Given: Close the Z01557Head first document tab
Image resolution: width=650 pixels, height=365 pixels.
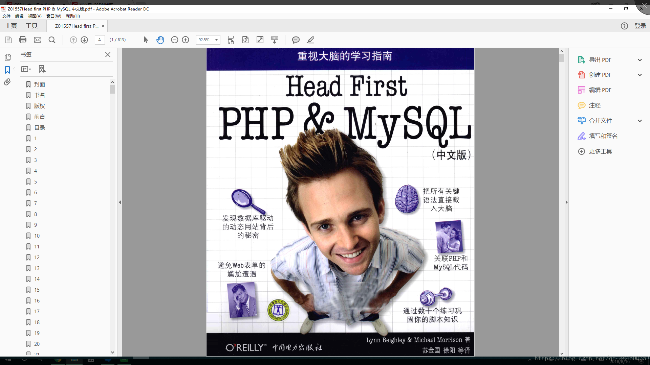Looking at the screenshot, I should click(x=103, y=26).
